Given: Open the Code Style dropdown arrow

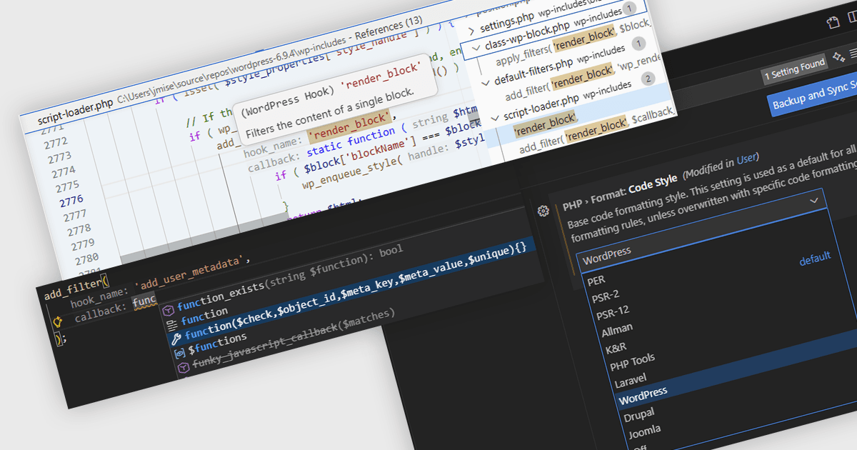Looking at the screenshot, I should 814,201.
